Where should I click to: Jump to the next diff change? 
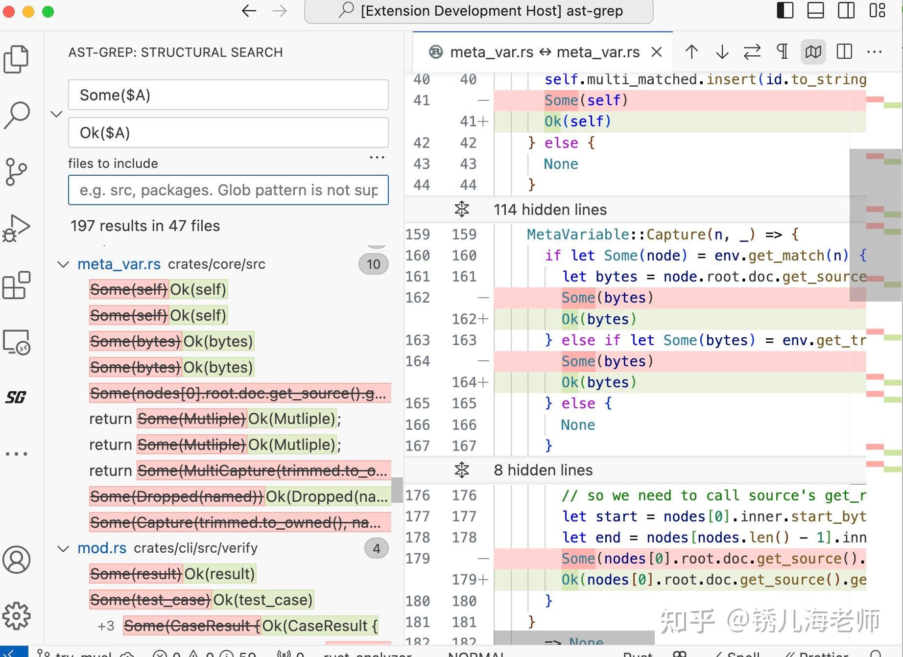[x=722, y=52]
